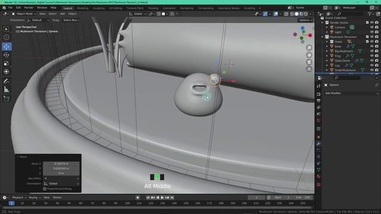Collapse the Move operator panel
Viewport: 381px width, 214px height.
click(x=18, y=157)
